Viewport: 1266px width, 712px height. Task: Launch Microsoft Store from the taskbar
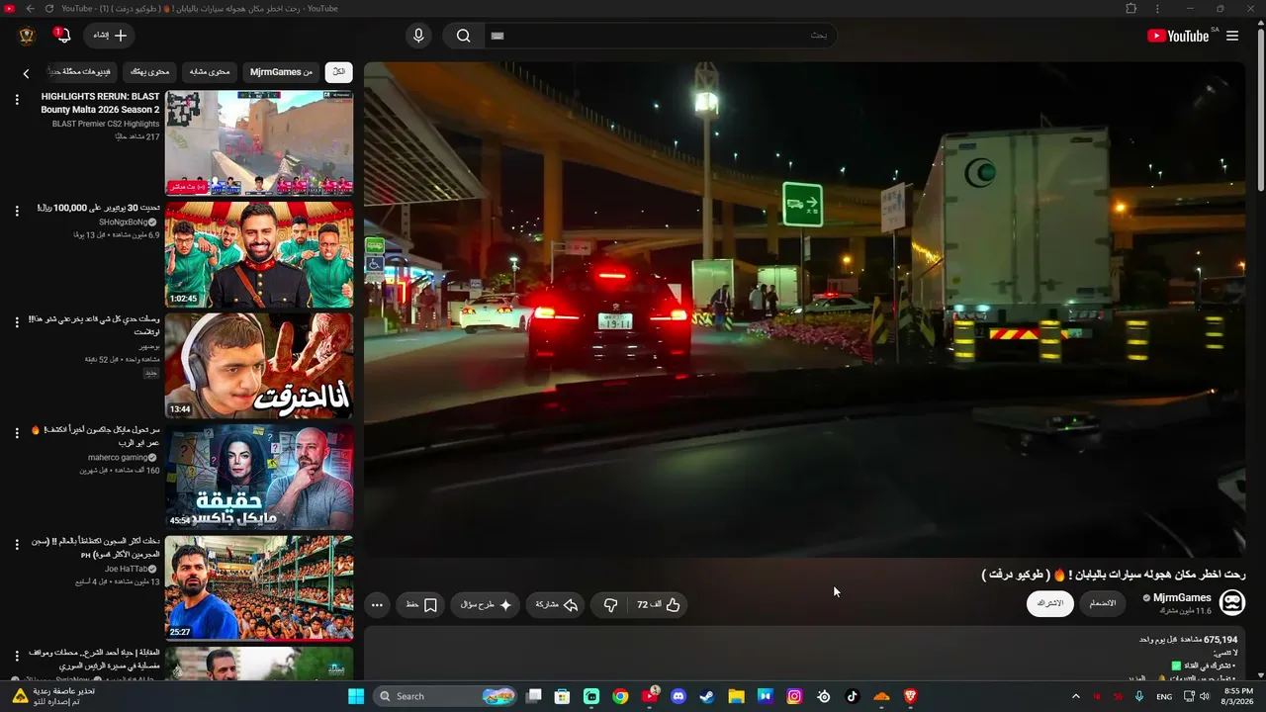click(563, 696)
